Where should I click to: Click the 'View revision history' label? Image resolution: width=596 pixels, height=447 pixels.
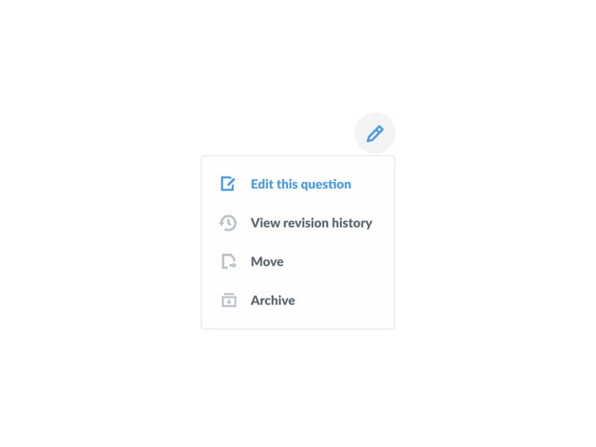[x=311, y=223]
